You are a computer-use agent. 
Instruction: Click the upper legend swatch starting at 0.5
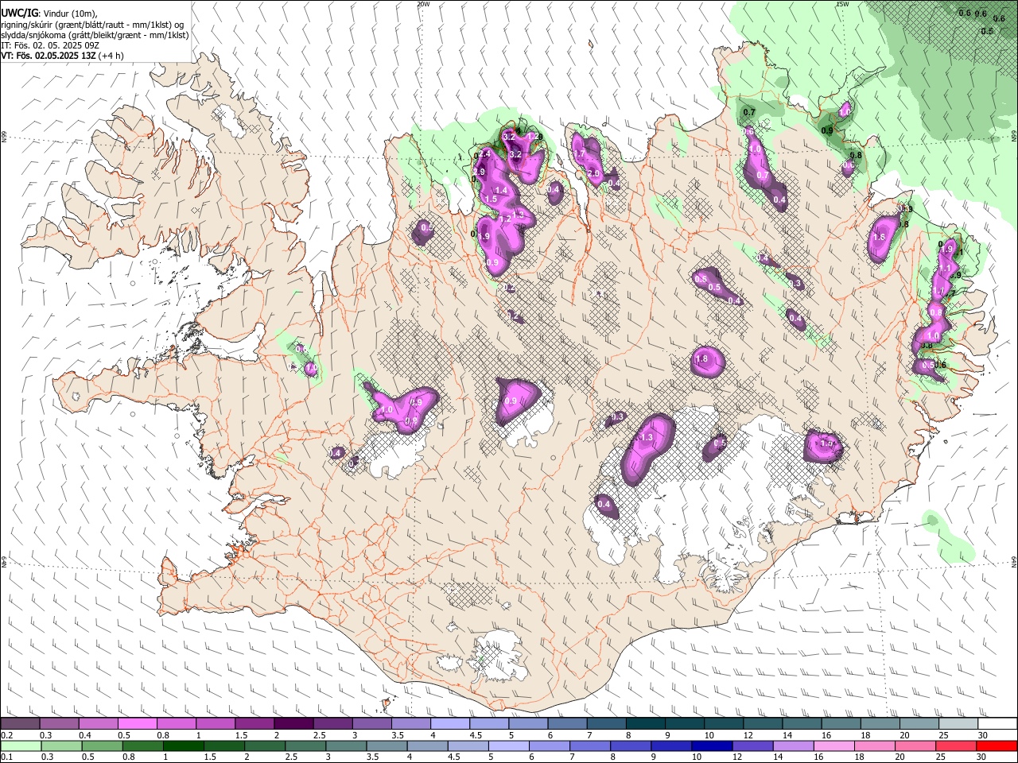pos(138,724)
